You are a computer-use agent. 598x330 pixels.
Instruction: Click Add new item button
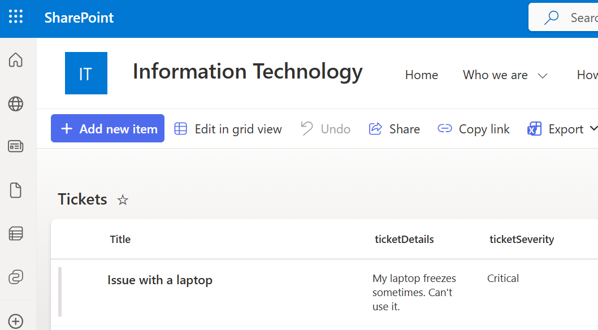(x=107, y=129)
